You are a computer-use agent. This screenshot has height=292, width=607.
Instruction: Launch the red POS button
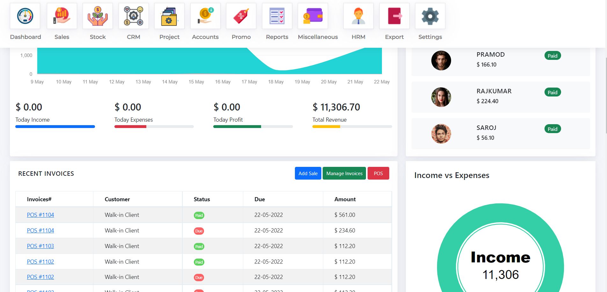378,173
